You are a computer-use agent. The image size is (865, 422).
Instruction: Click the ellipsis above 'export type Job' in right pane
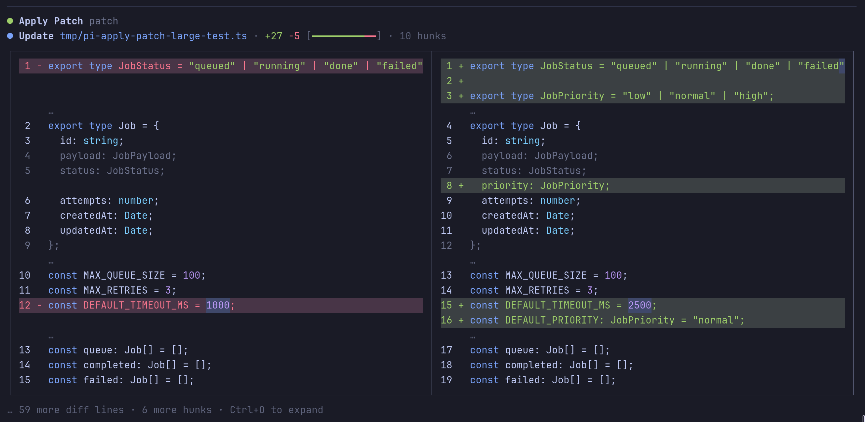(x=473, y=113)
